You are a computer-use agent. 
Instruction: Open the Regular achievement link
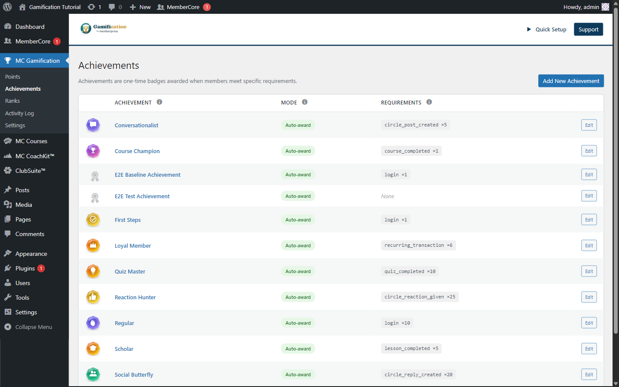(124, 323)
